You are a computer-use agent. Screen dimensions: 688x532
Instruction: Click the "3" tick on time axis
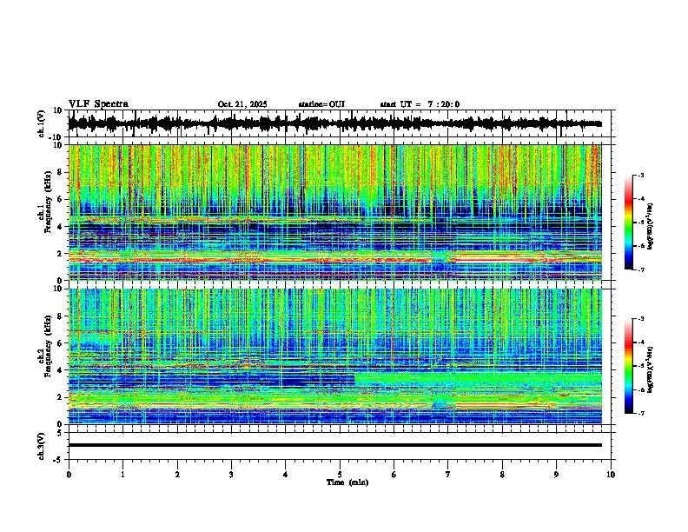(x=231, y=475)
